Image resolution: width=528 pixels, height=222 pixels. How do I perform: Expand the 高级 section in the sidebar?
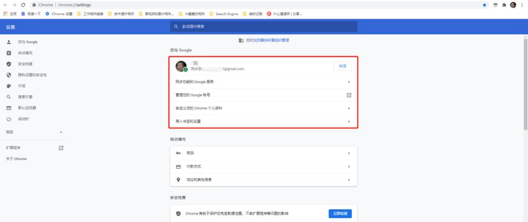pos(34,132)
